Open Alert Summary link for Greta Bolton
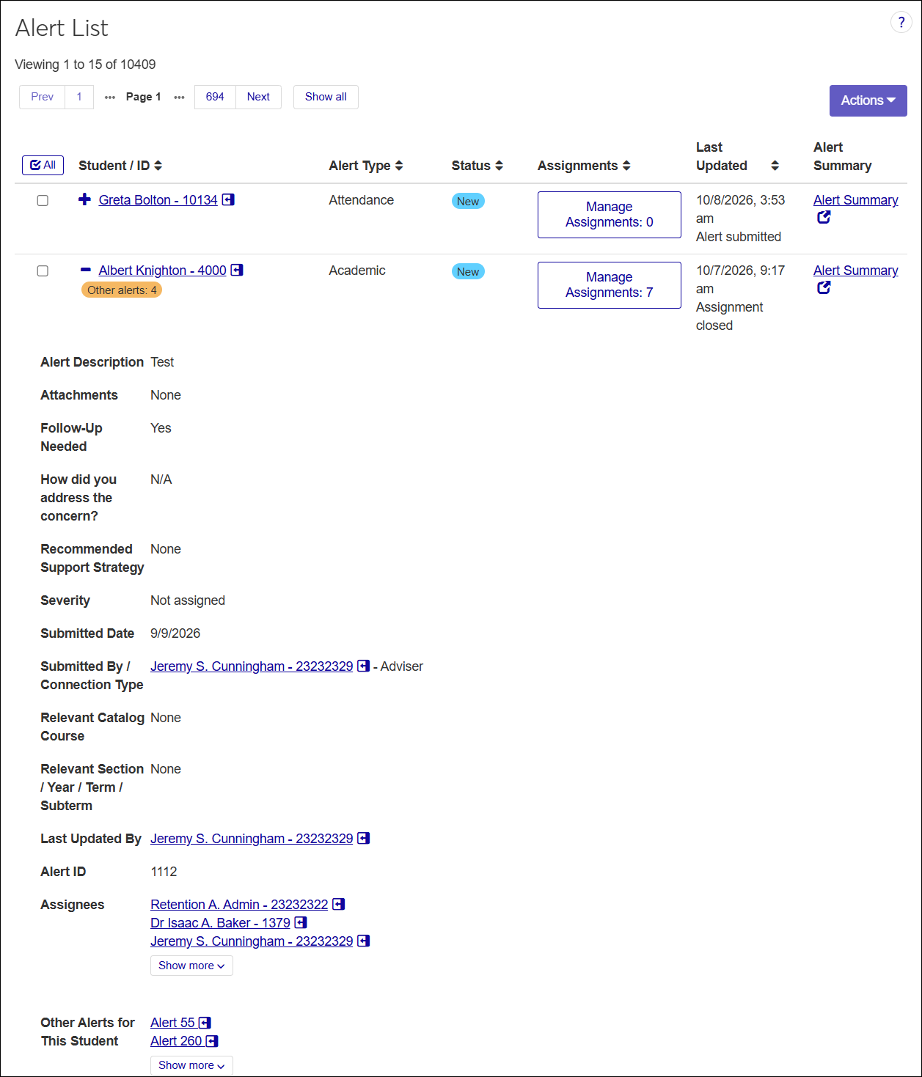This screenshot has height=1077, width=922. [x=855, y=200]
